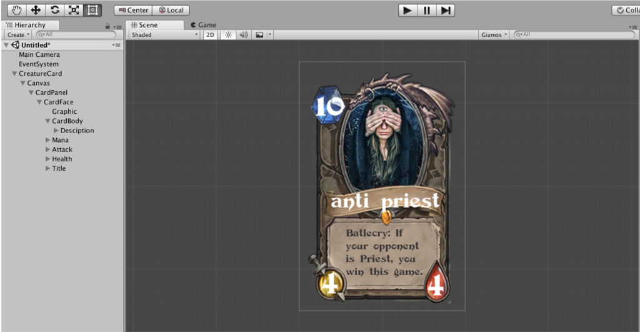Image resolution: width=640 pixels, height=332 pixels.
Task: Select Attack label in Hierarchy
Action: pos(62,149)
